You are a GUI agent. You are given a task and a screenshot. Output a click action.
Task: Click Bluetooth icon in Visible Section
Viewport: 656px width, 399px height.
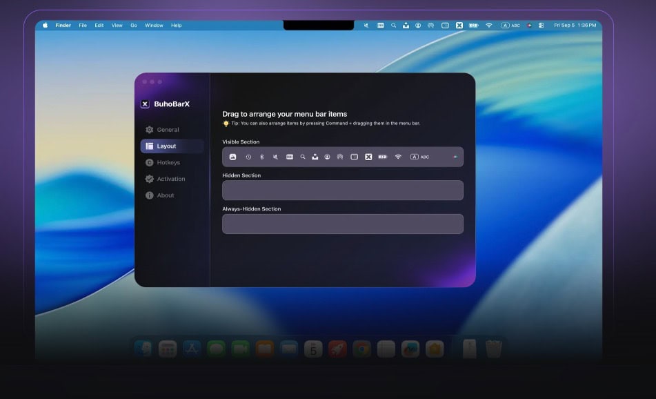(x=261, y=157)
